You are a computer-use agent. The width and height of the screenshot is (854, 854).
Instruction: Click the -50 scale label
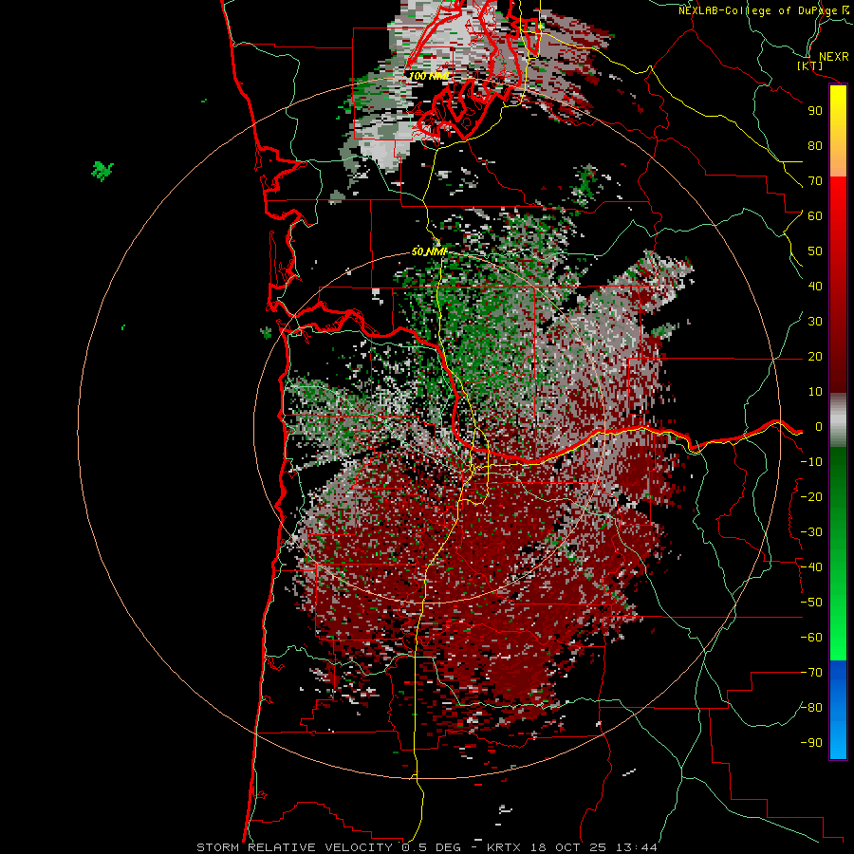811,603
